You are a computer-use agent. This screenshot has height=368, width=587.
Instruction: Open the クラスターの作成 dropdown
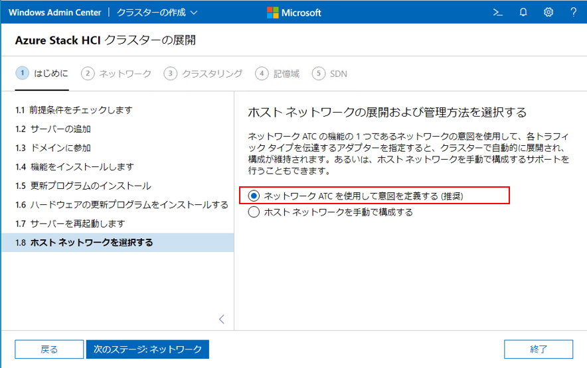157,13
